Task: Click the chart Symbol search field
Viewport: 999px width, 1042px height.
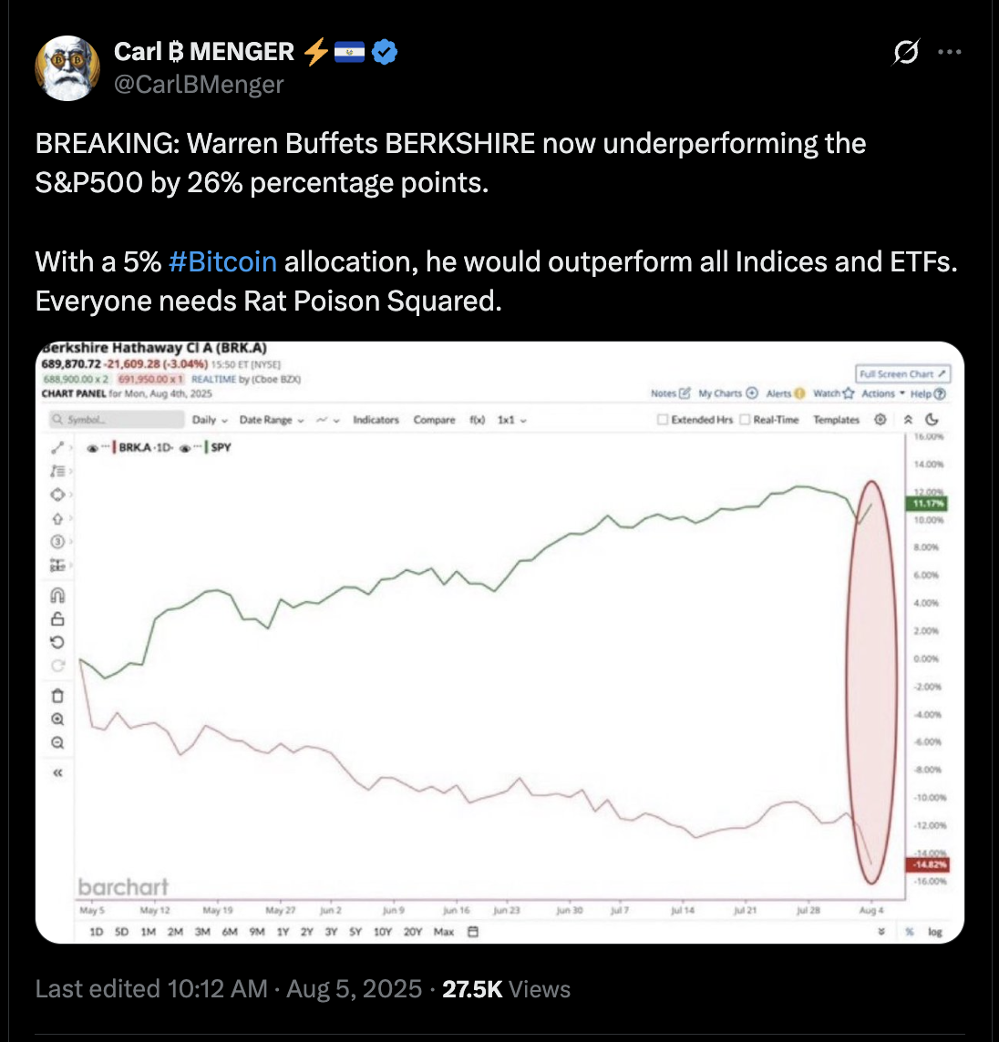Action: point(117,420)
